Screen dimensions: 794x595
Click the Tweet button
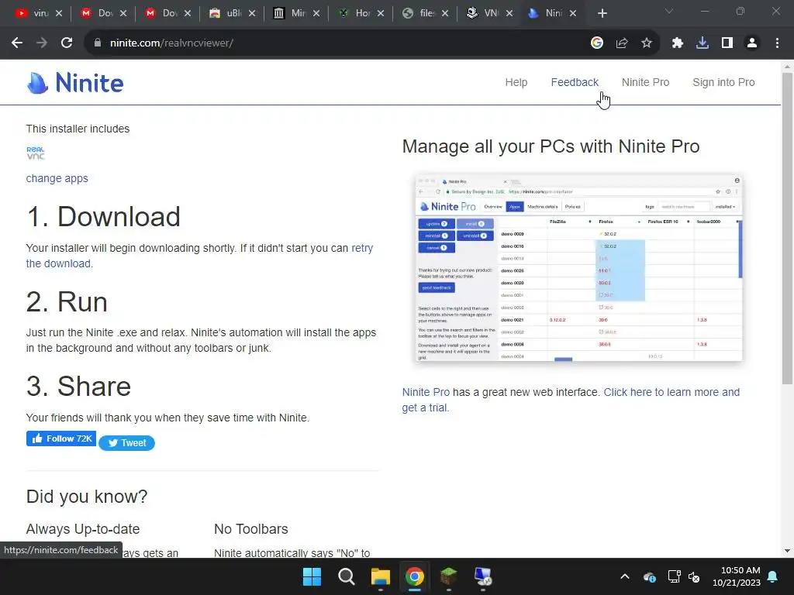(x=126, y=442)
